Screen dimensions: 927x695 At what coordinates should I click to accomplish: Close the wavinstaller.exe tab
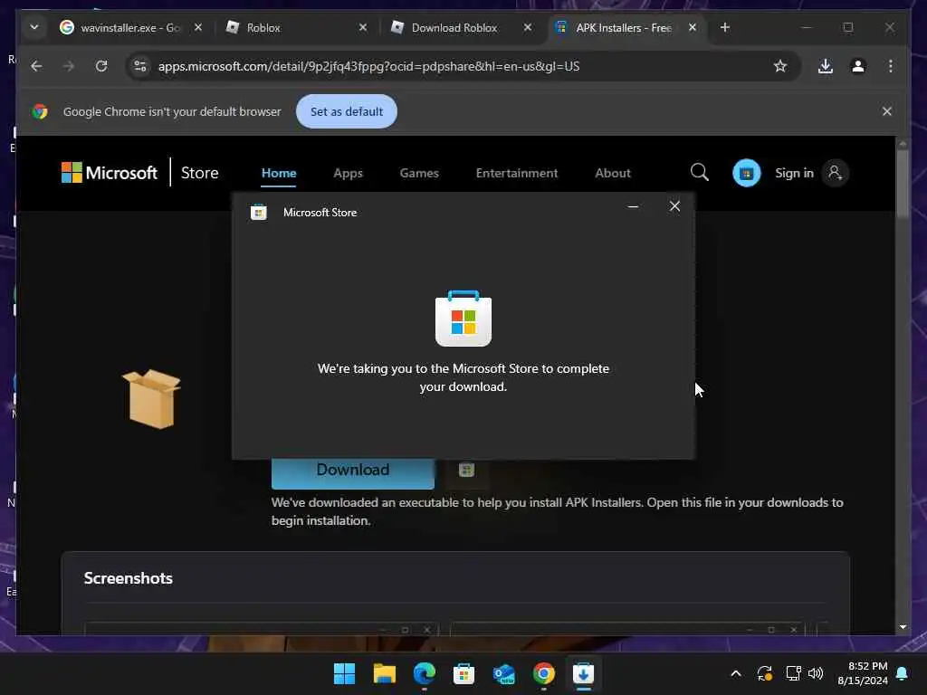click(198, 27)
